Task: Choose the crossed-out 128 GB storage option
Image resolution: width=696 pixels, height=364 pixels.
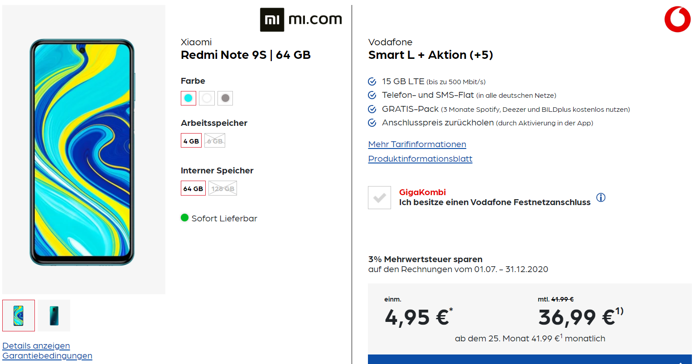Action: click(222, 188)
